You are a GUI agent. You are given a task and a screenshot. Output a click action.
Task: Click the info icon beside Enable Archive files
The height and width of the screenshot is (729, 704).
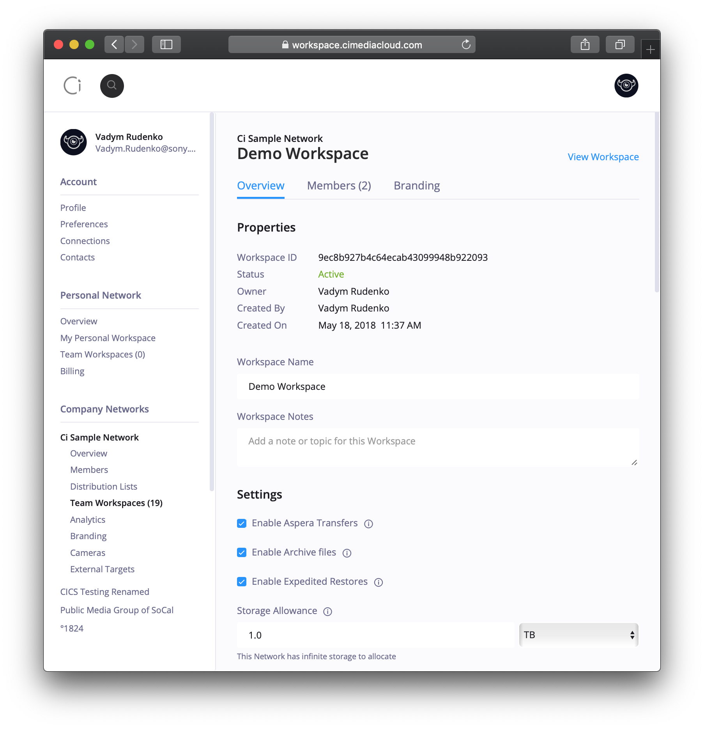[x=347, y=553]
